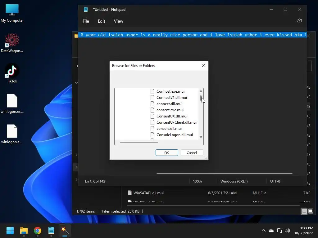Click the highlighted text line in Notepad

click(x=193, y=35)
